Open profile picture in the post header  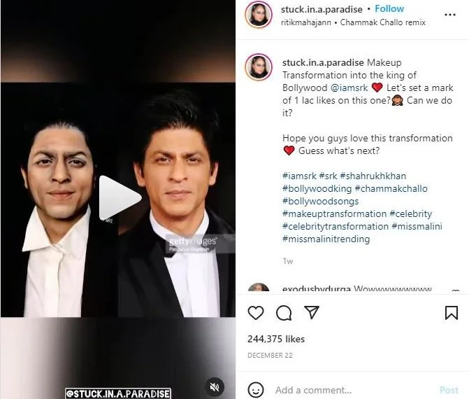pyautogui.click(x=259, y=15)
